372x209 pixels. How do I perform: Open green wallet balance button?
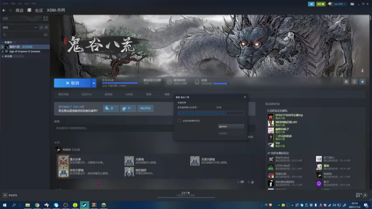(320, 4)
